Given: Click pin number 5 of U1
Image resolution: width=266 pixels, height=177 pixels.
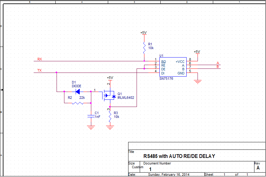Looking at the screenshot, I should (190, 71).
